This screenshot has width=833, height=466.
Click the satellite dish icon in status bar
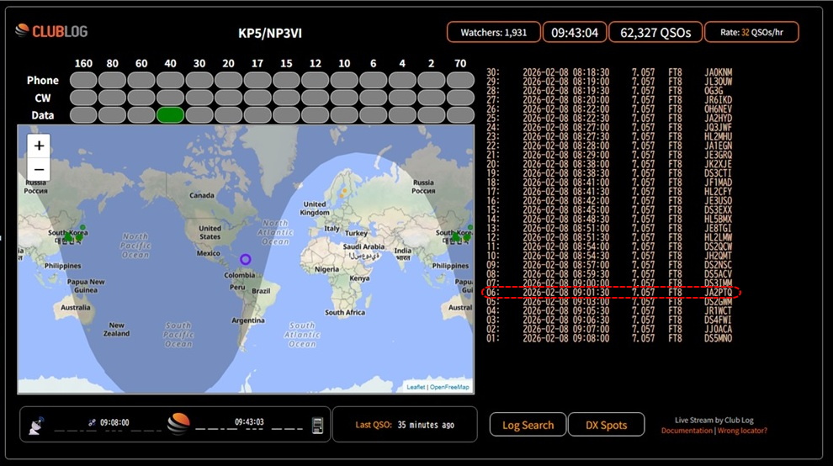tap(36, 425)
